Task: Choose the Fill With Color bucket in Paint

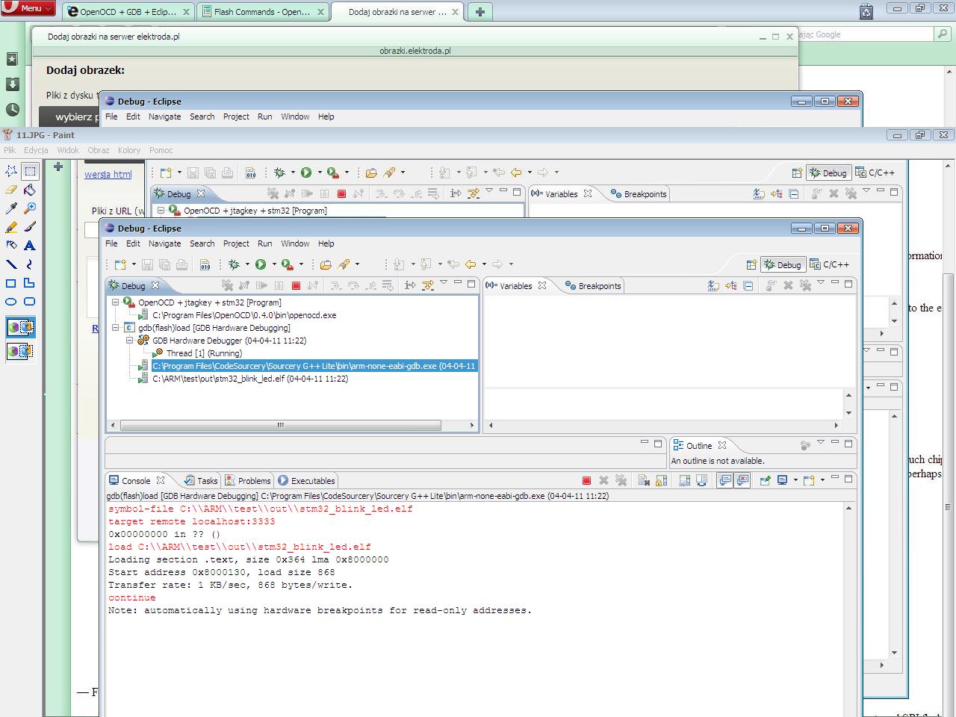Action: pyautogui.click(x=29, y=190)
